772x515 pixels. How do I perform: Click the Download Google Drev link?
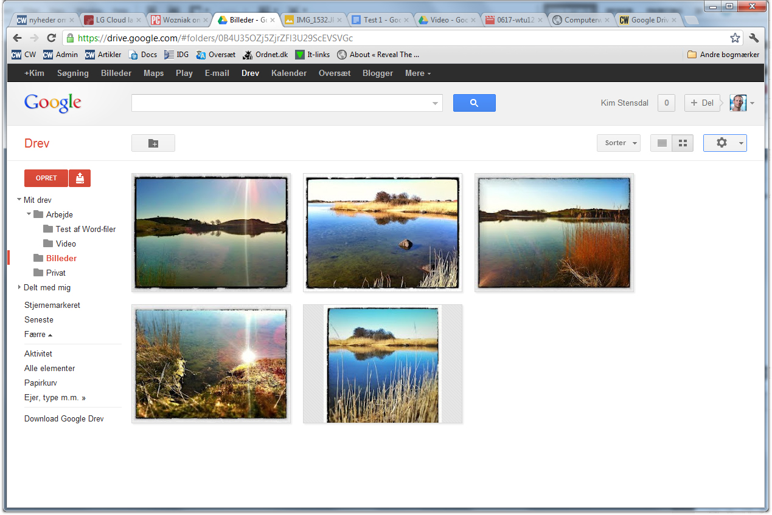pos(64,418)
